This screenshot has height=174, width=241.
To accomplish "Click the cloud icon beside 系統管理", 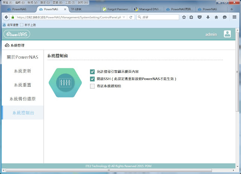I will [x=7, y=45].
